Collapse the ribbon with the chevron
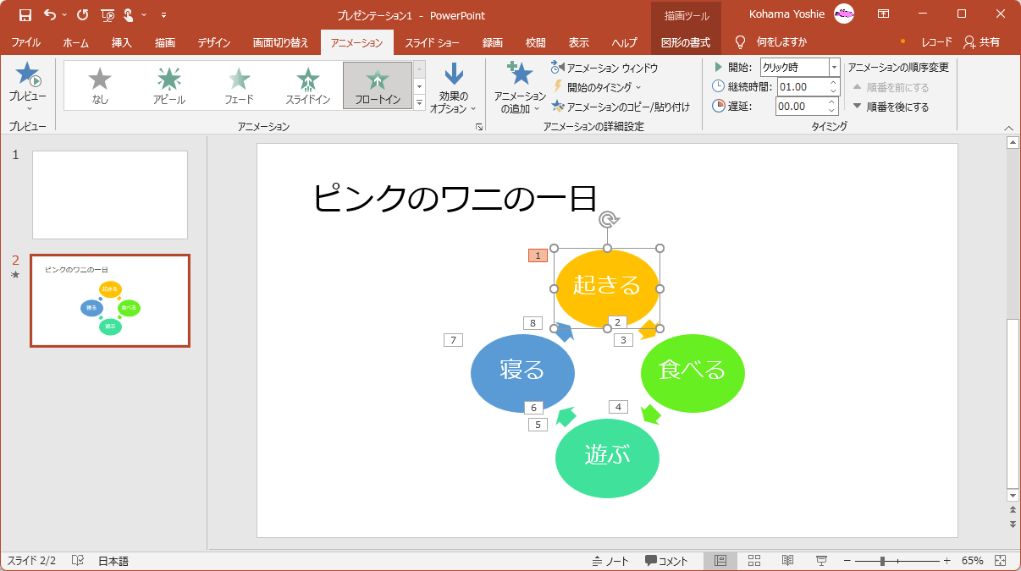This screenshot has width=1021, height=571. [x=1008, y=128]
